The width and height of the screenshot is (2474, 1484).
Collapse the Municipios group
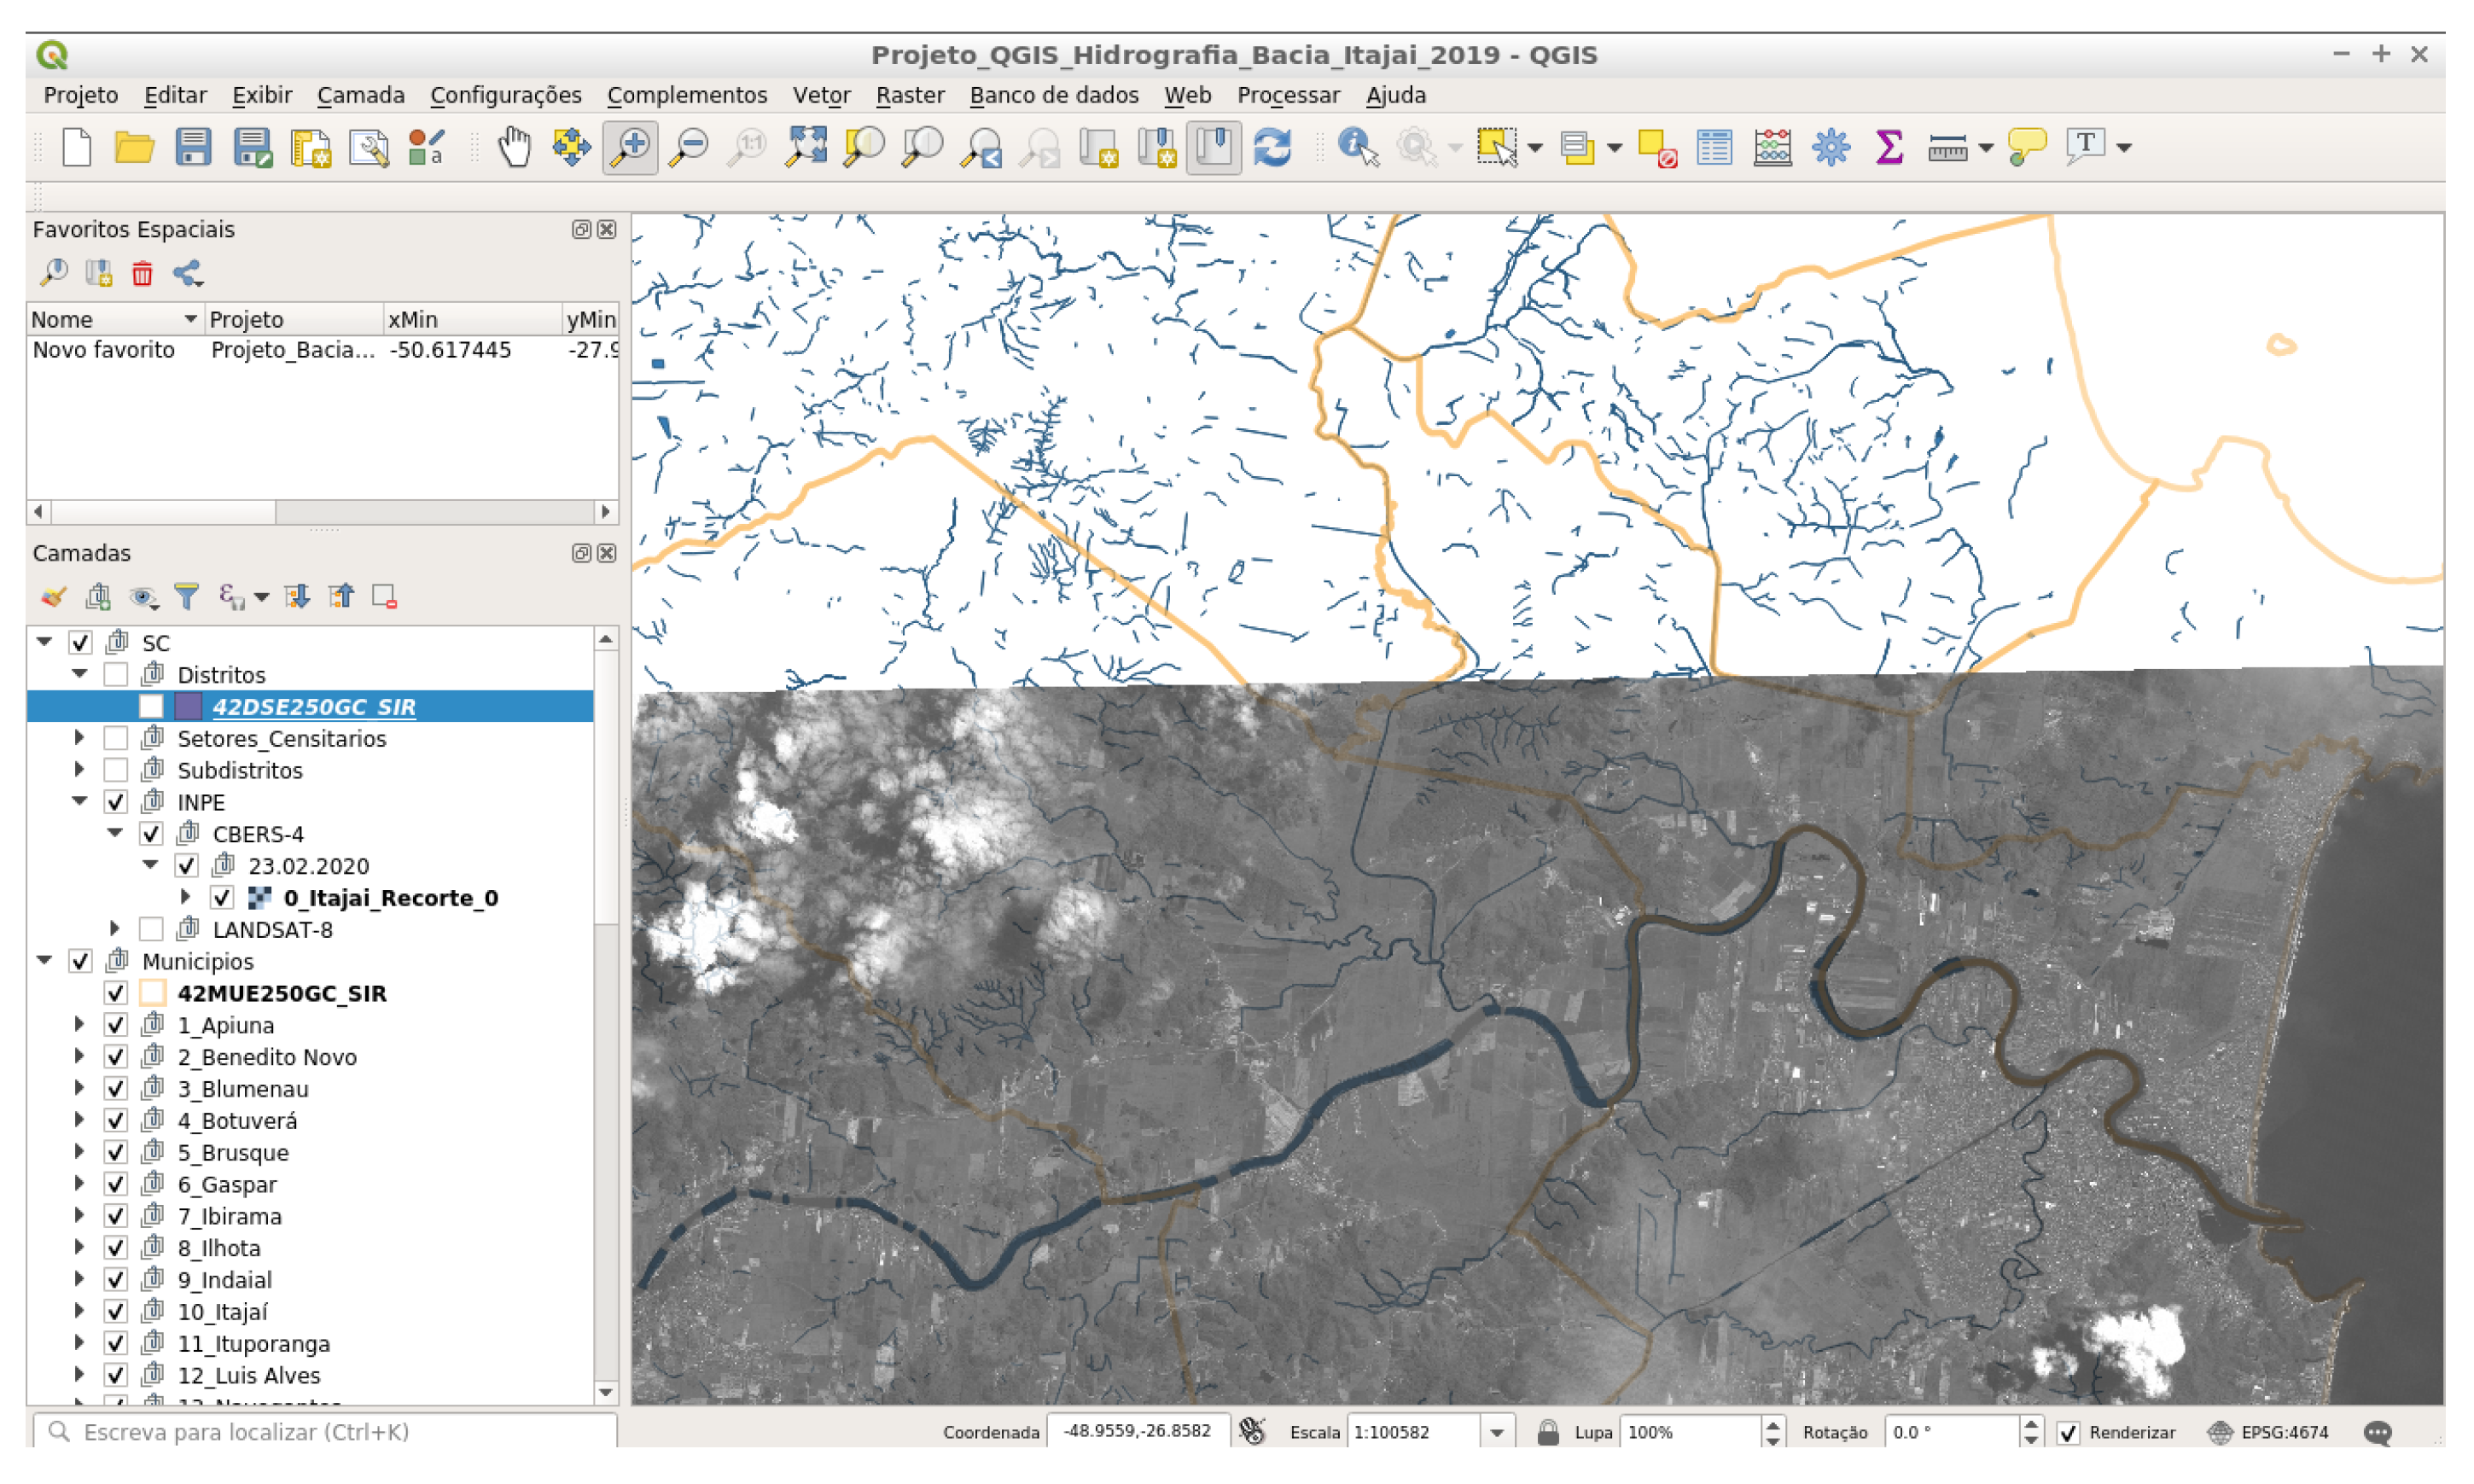point(44,961)
